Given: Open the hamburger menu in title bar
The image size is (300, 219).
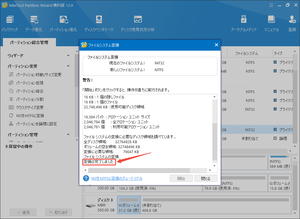Looking at the screenshot, I should tap(271, 5).
